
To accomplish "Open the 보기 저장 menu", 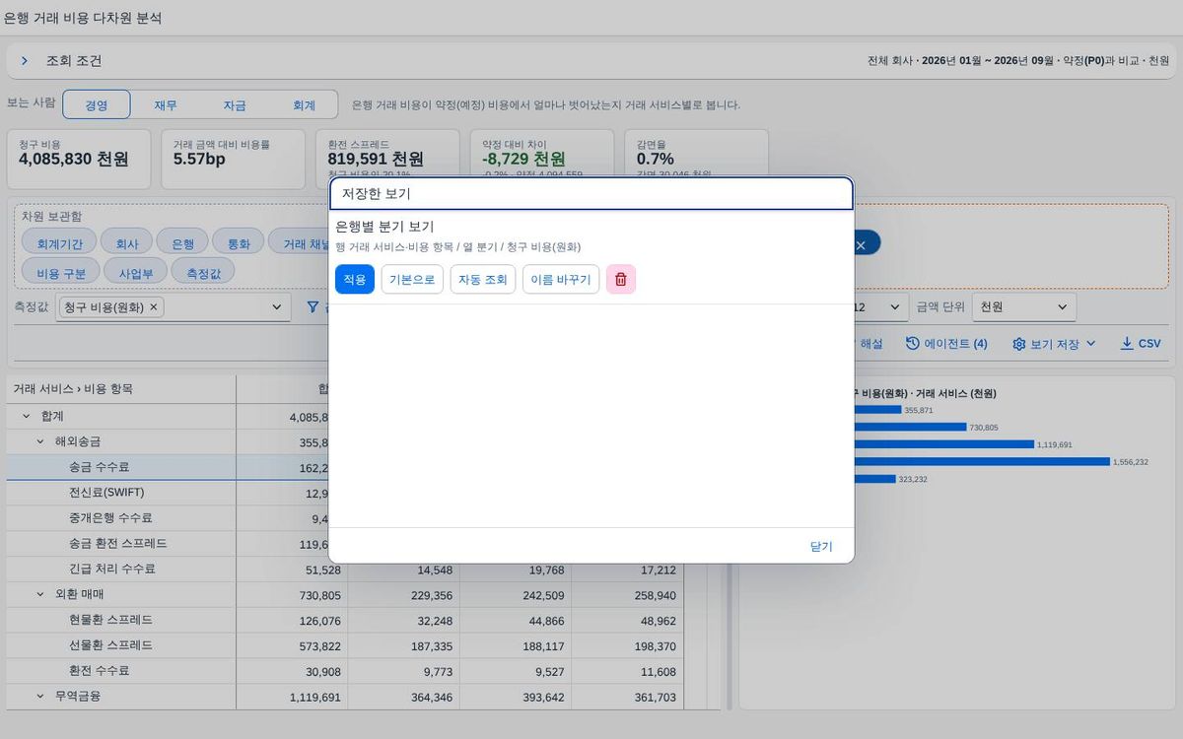I will [x=1054, y=344].
